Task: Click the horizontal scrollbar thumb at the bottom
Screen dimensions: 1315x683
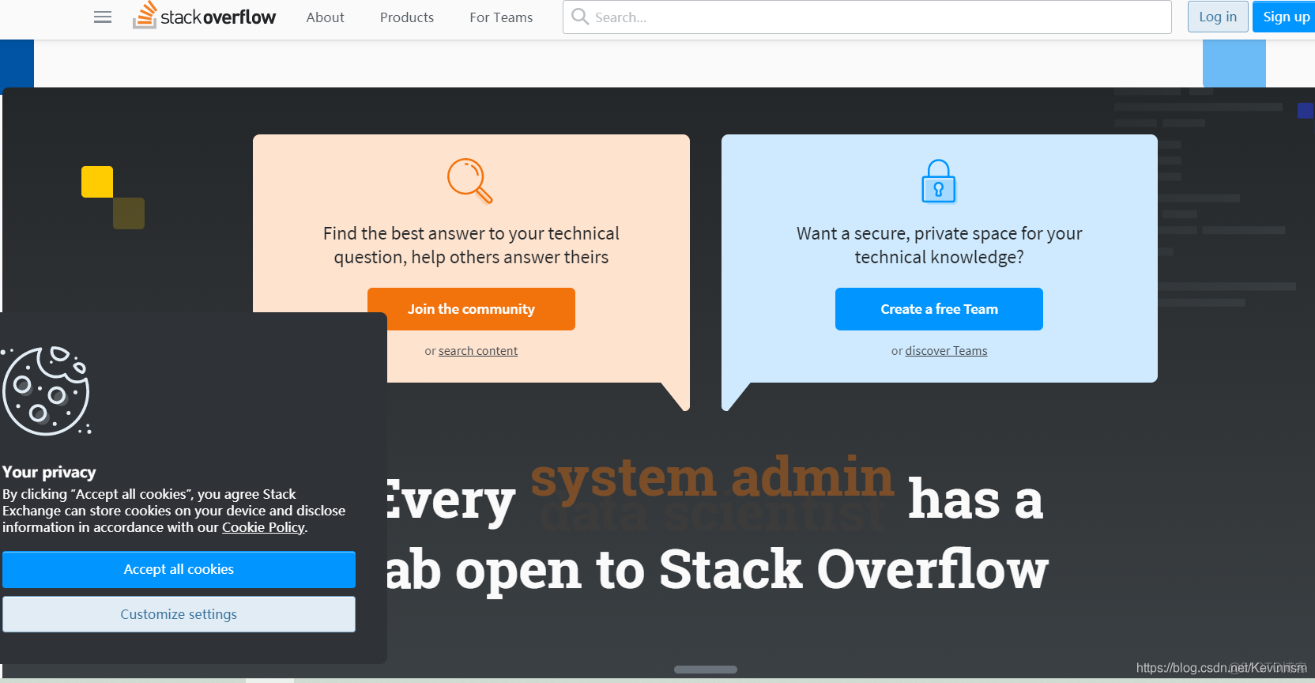Action: 706,670
